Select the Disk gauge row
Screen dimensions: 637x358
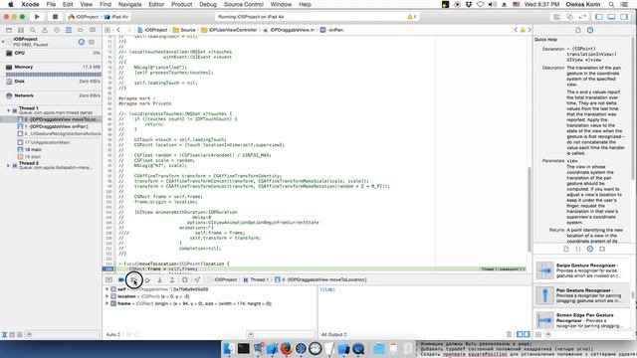[x=51, y=82]
